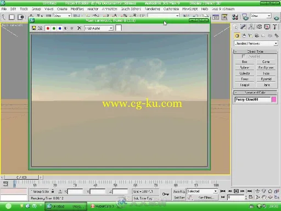Open the Standard Primitives dropdown
The height and width of the screenshot is (211, 281).
(256, 43)
